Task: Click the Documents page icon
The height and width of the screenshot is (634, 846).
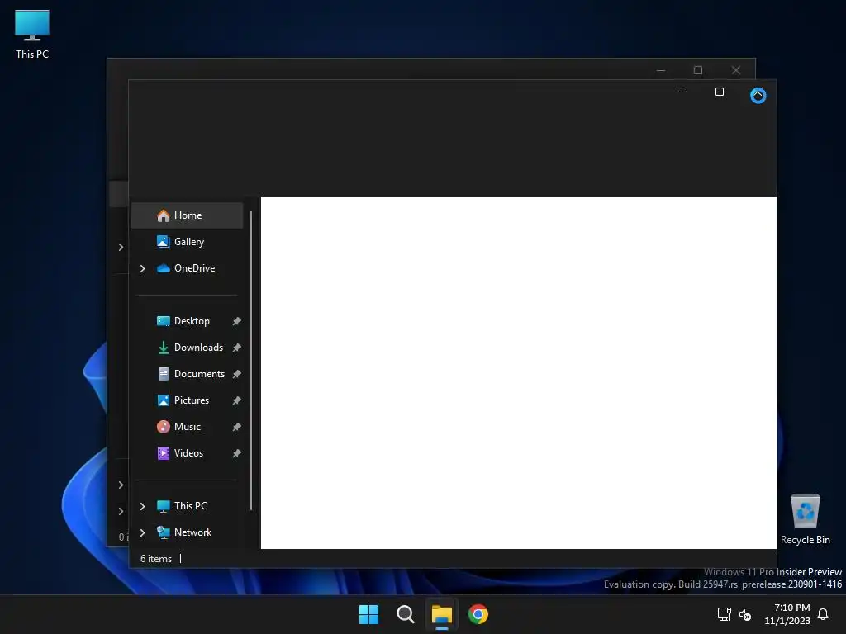Action: pos(163,374)
